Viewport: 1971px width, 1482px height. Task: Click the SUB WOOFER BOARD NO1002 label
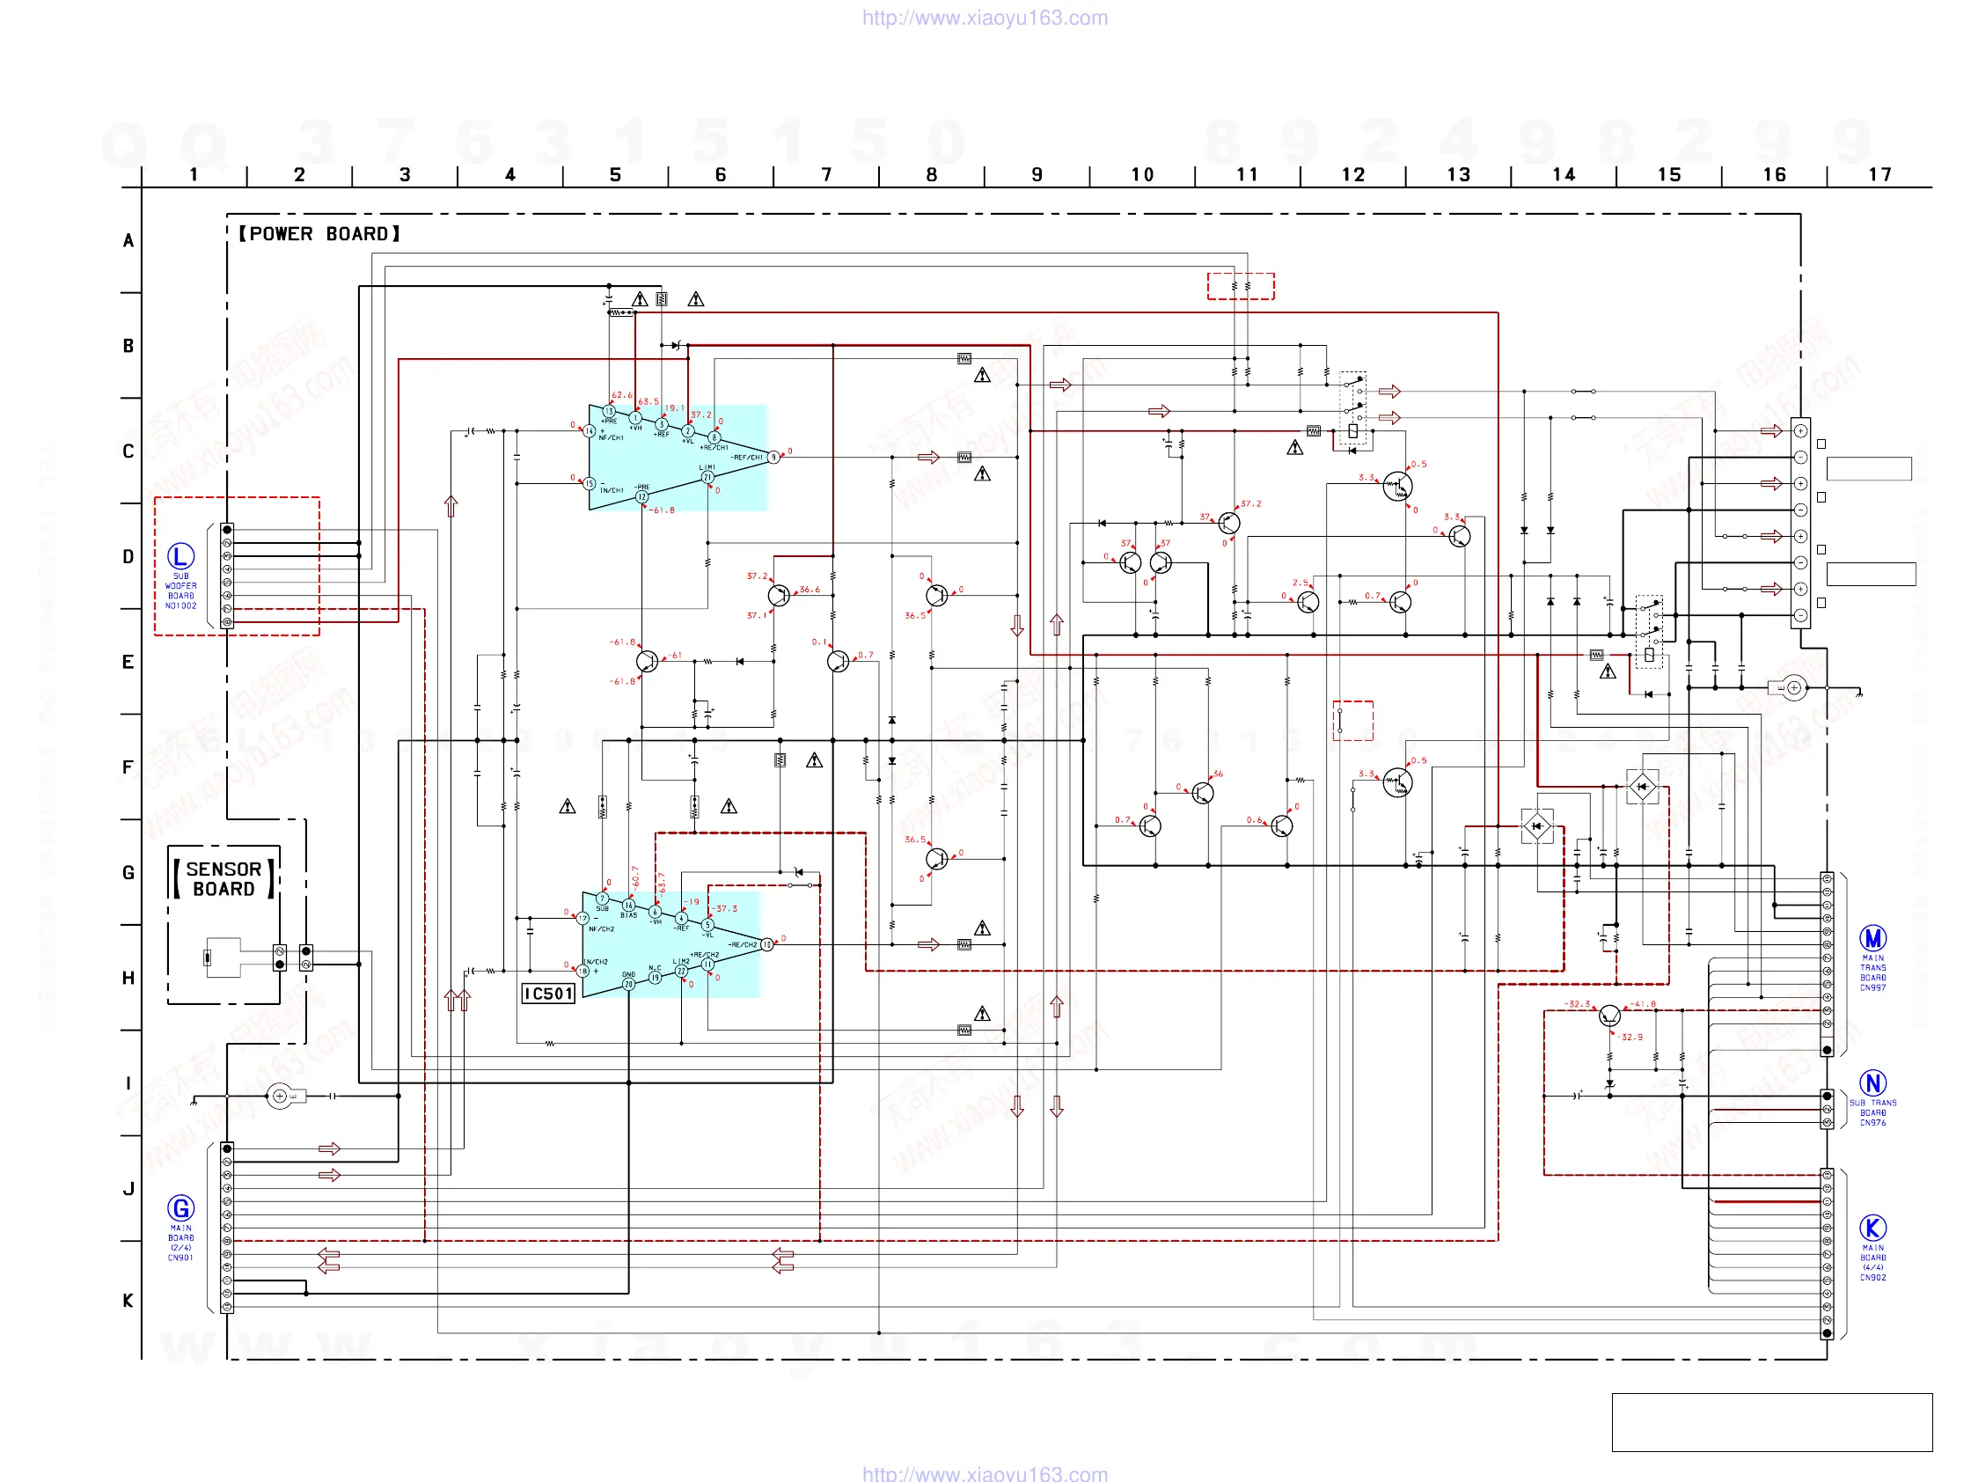pos(181,591)
